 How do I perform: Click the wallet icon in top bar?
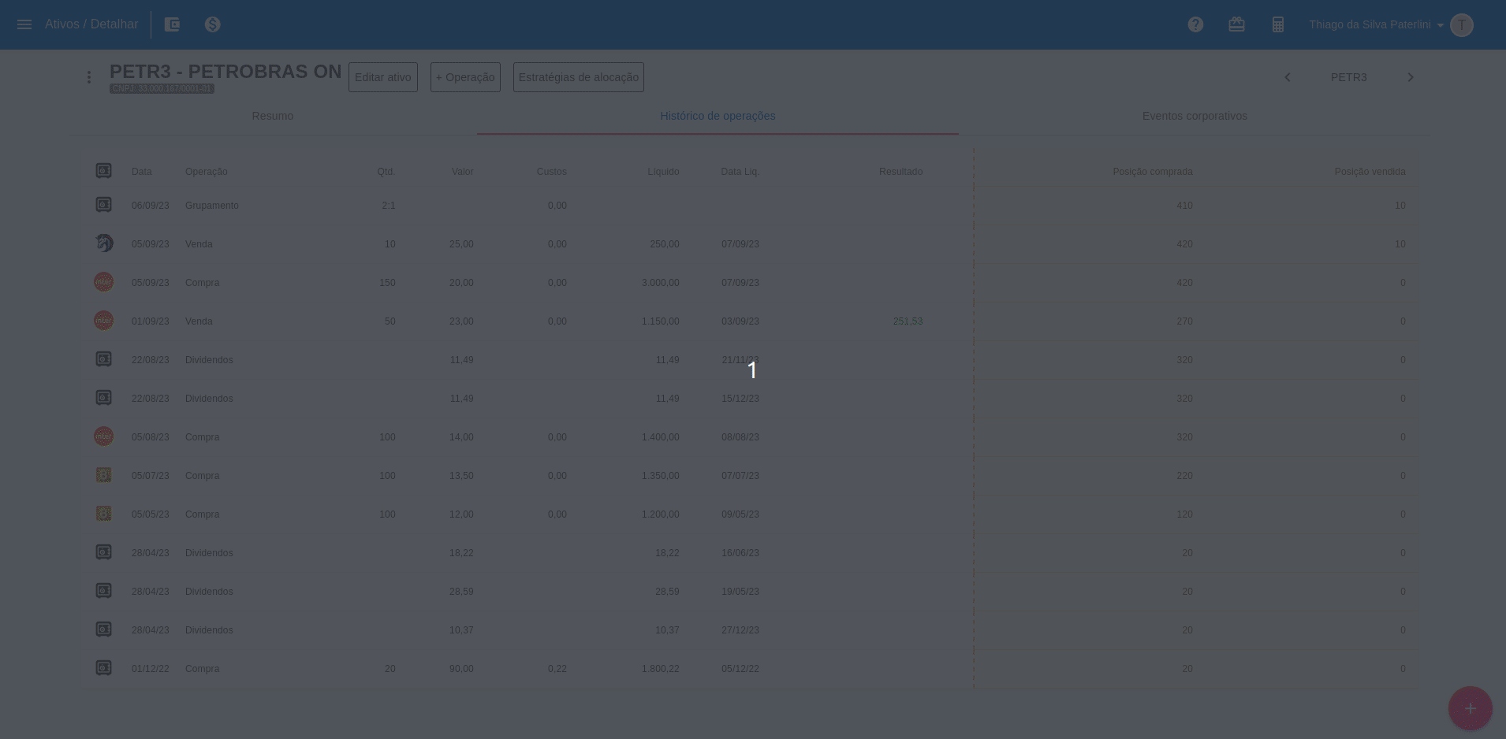pyautogui.click(x=172, y=24)
